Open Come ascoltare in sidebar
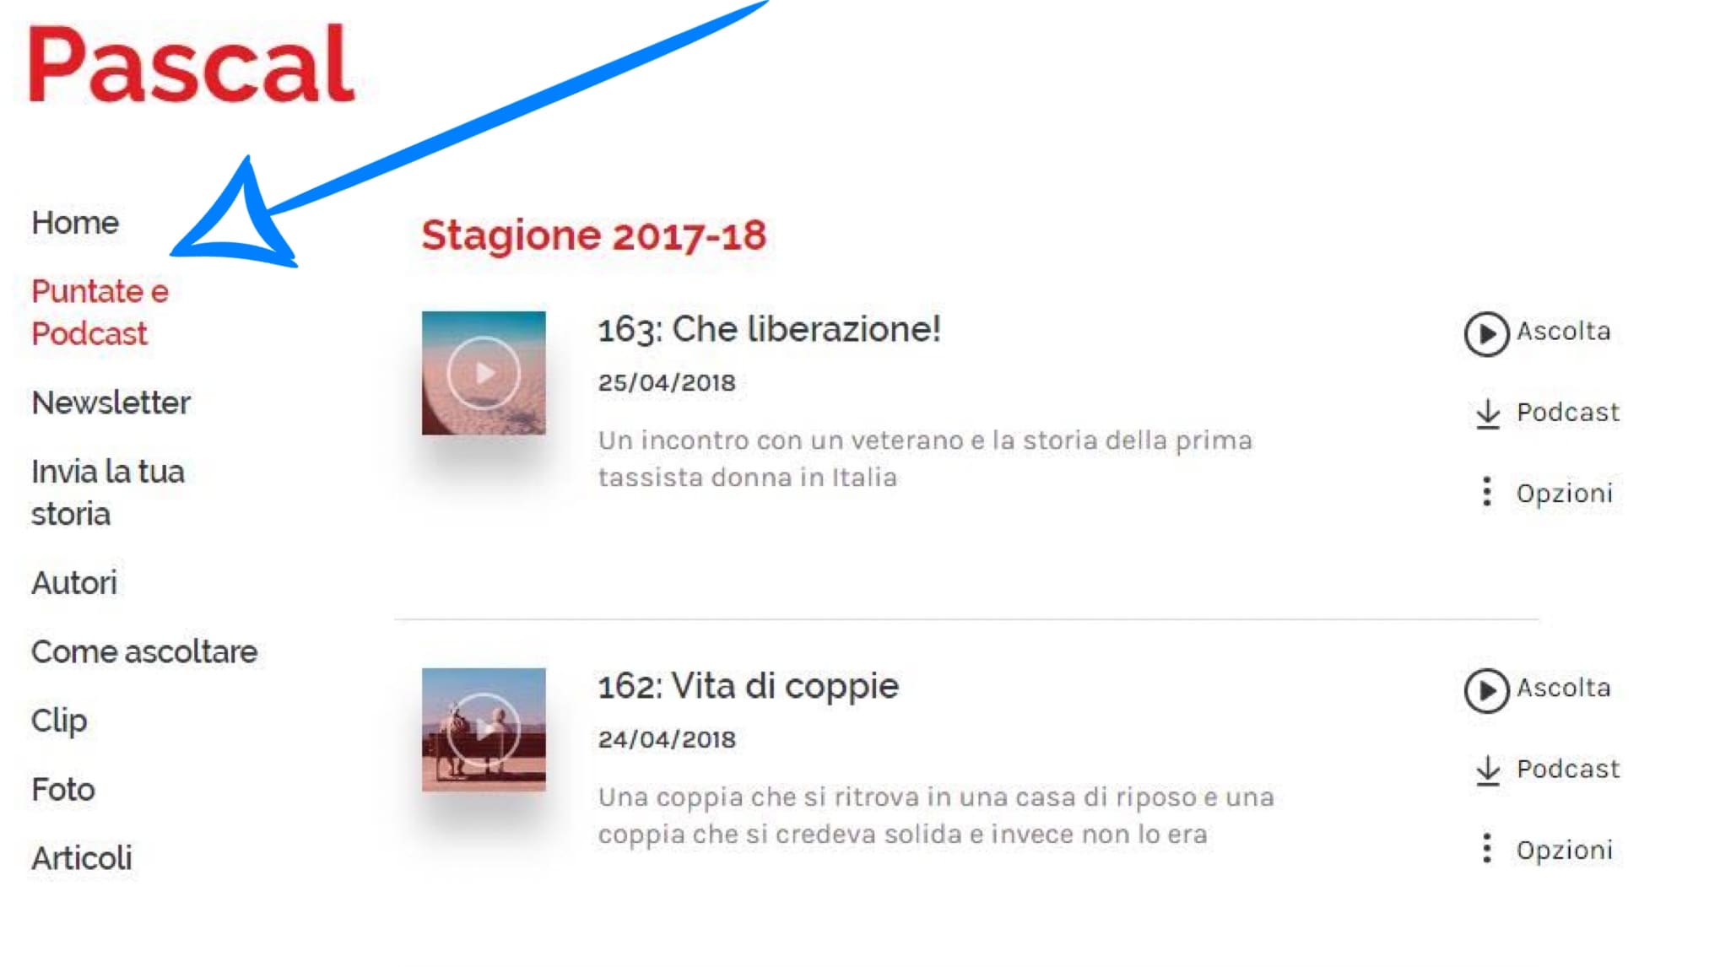The image size is (1720, 967). pyautogui.click(x=144, y=651)
